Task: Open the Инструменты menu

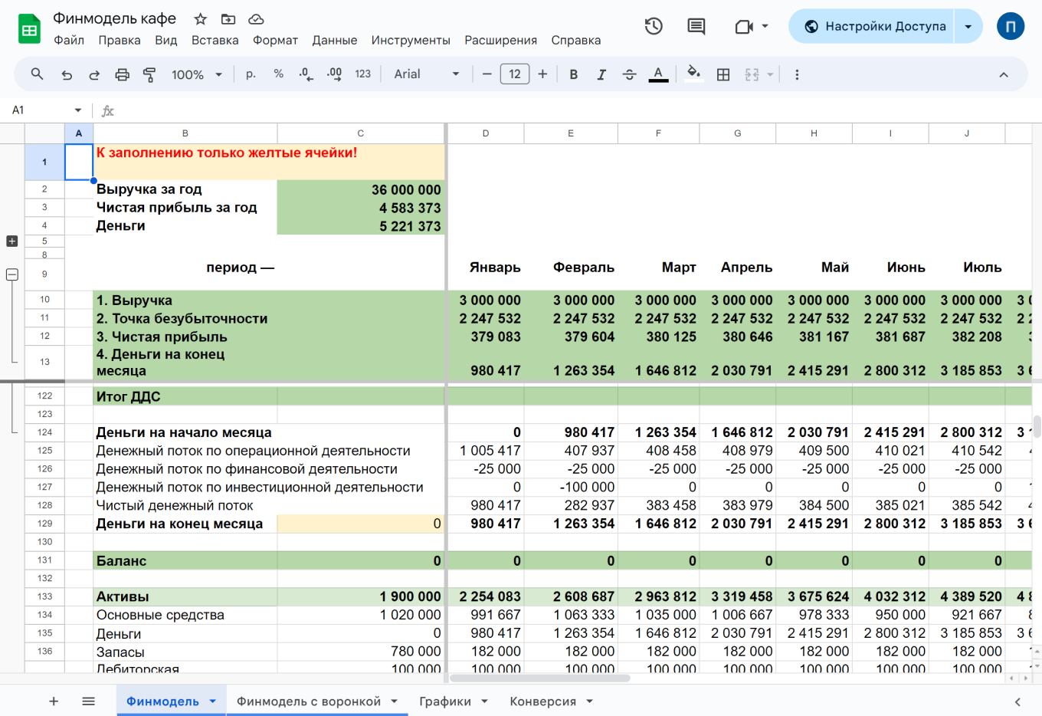Action: pos(411,41)
